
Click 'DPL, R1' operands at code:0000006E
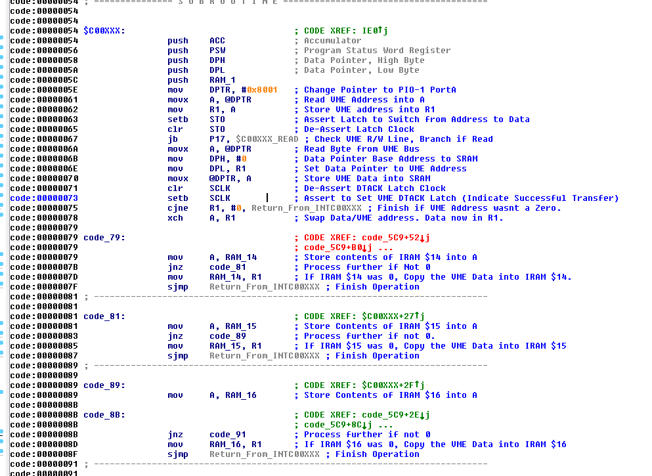click(x=228, y=169)
